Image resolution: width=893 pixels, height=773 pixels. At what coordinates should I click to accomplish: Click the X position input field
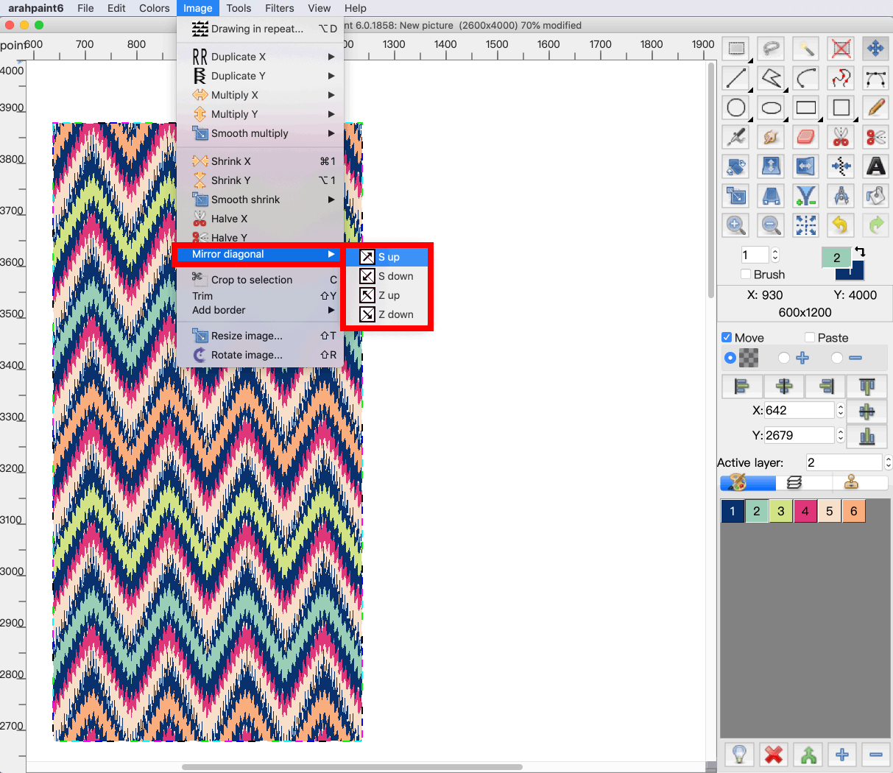pyautogui.click(x=800, y=411)
